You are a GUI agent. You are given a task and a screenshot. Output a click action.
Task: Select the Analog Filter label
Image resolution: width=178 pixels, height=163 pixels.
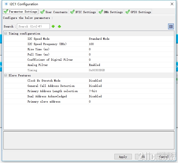38,65
